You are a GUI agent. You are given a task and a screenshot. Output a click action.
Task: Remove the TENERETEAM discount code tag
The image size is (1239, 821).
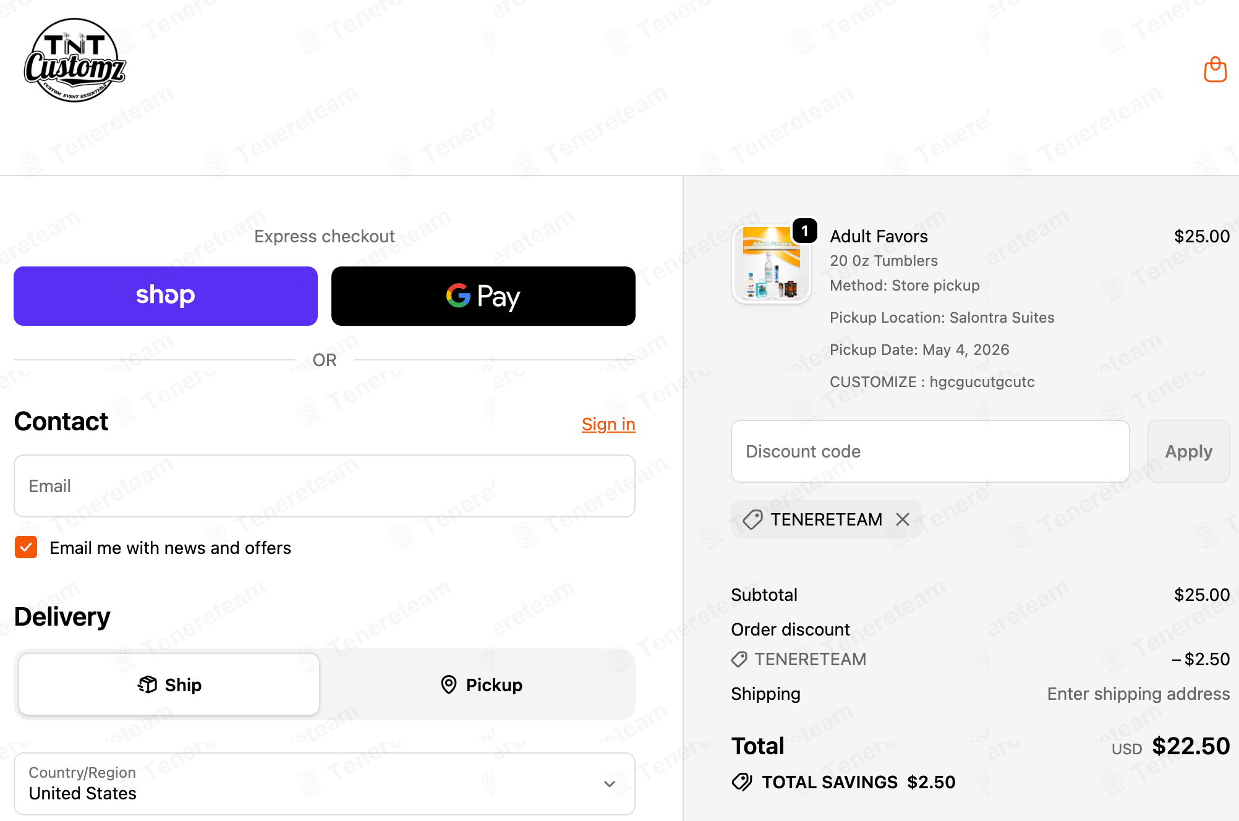[x=903, y=519]
